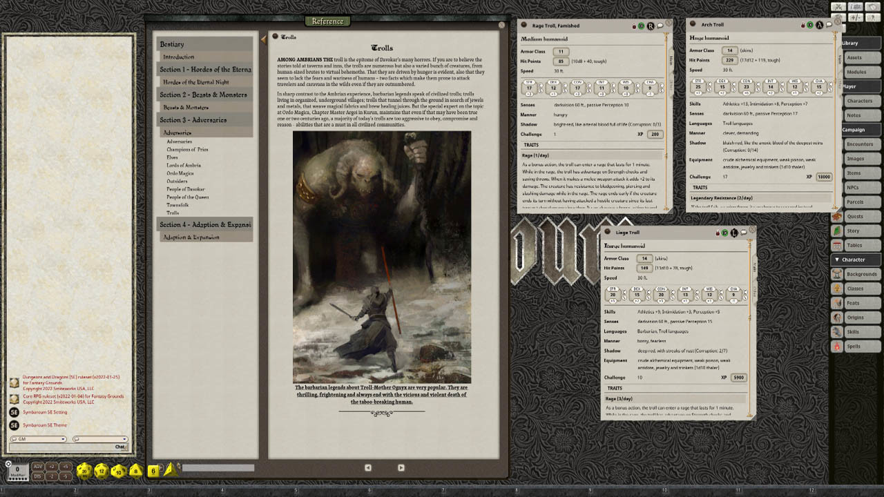Open the empty dropdown next to the GM selector
Viewport: 884px width, 497px height.
[x=125, y=439]
